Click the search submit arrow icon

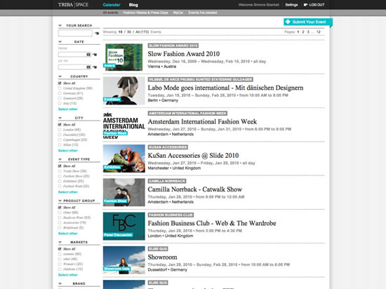pos(97,33)
